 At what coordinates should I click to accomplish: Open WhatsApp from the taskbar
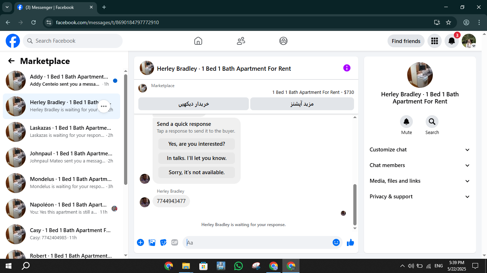tap(239, 266)
